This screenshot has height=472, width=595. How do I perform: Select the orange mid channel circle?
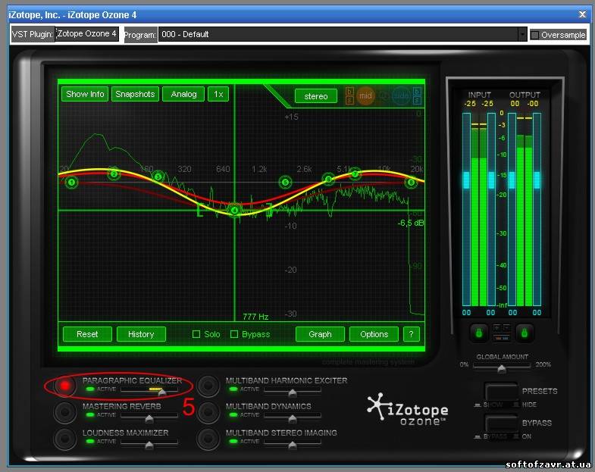[365, 95]
